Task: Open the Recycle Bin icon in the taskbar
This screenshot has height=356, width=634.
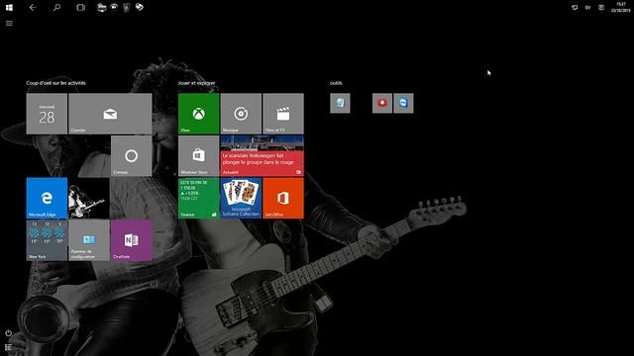Action: click(127, 7)
